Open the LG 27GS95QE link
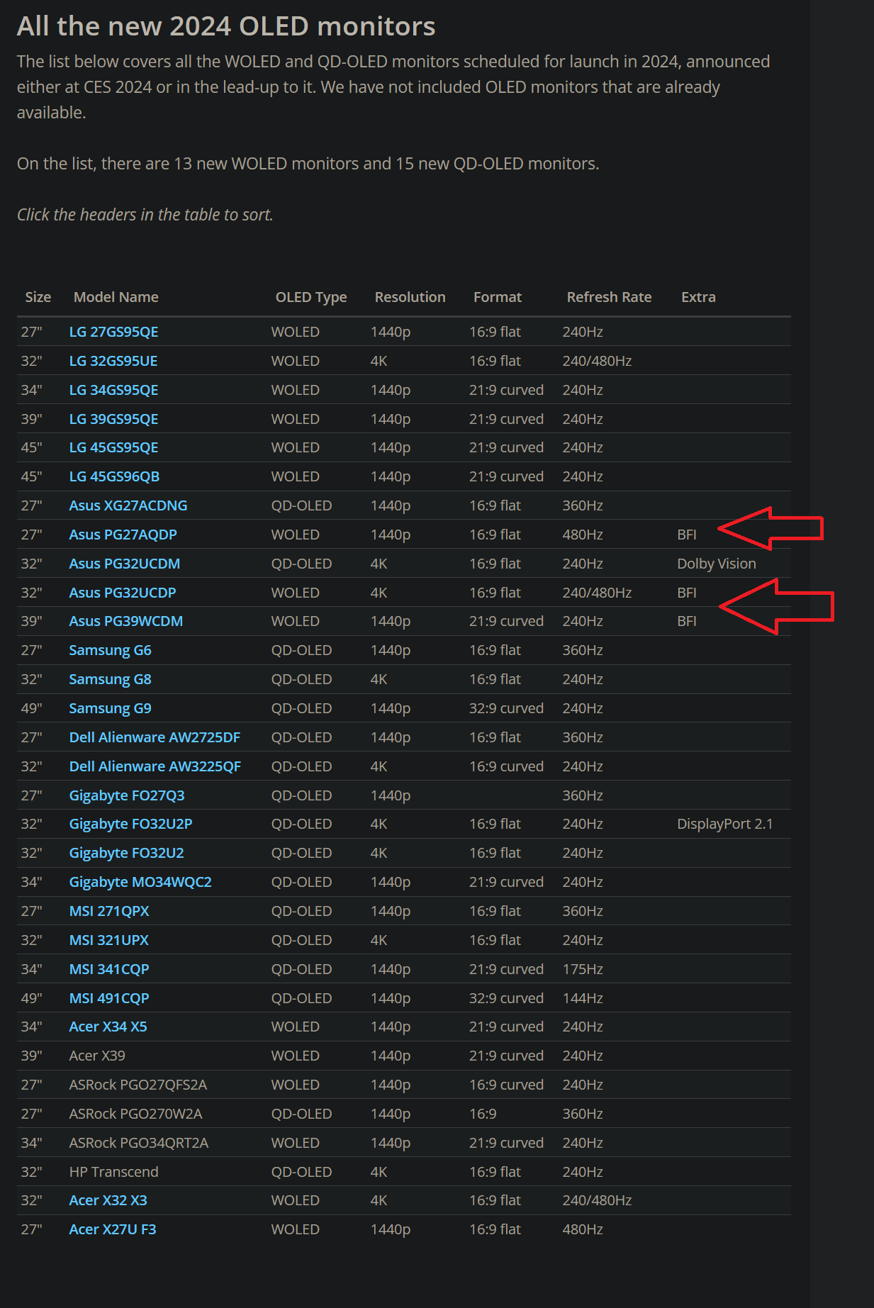874x1308 pixels. 113,332
